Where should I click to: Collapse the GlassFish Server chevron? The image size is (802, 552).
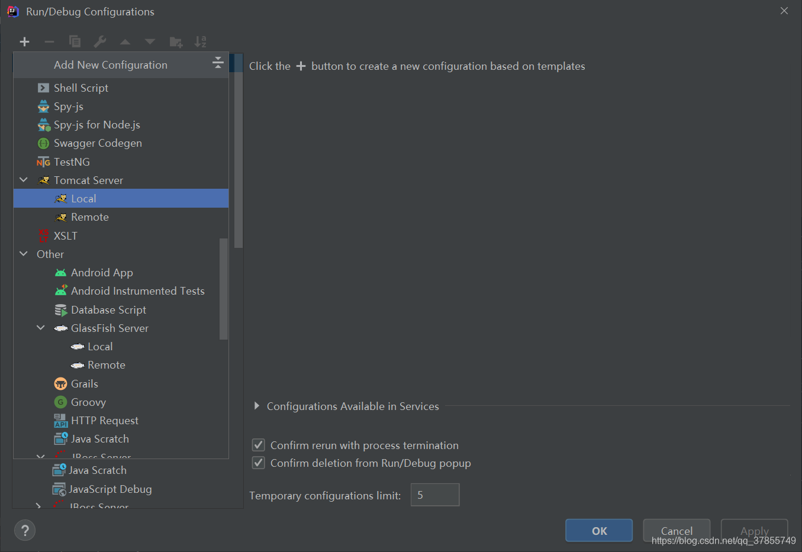[41, 328]
